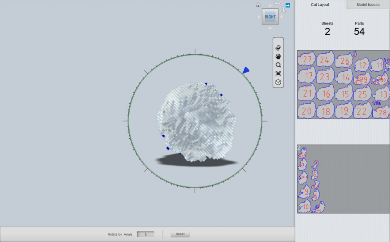Click the view cube's left triangle arrow
The width and height of the screenshot is (390, 242).
coord(259,17)
